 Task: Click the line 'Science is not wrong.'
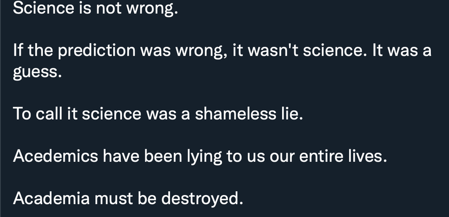95,8
